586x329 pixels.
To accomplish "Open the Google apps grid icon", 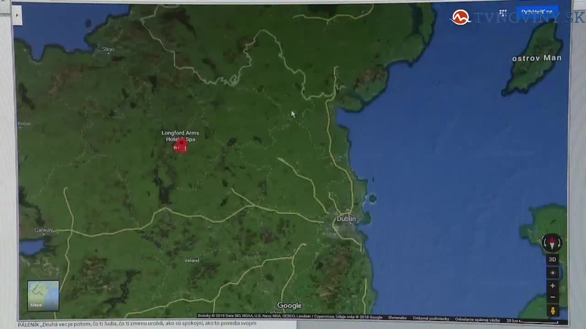I will coord(503,13).
